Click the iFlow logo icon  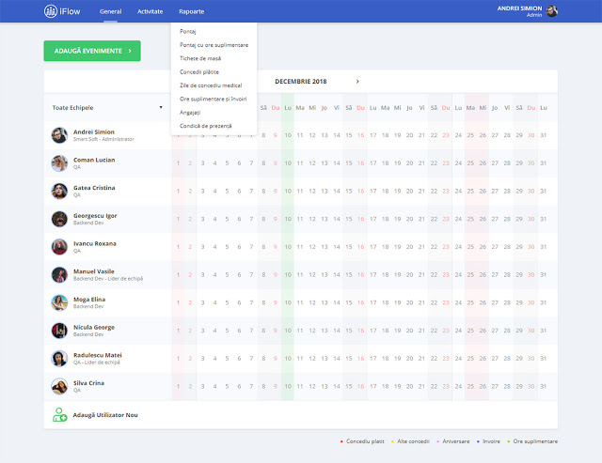point(50,11)
